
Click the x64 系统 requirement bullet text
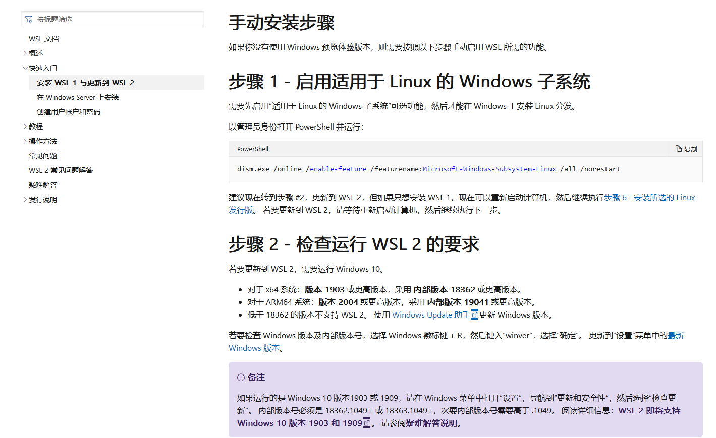pyautogui.click(x=386, y=290)
